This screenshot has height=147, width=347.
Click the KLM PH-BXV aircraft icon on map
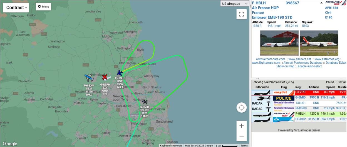click(x=89, y=78)
